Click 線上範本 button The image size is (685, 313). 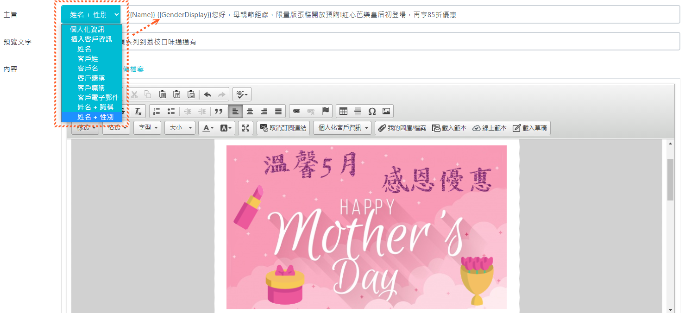[x=489, y=128]
